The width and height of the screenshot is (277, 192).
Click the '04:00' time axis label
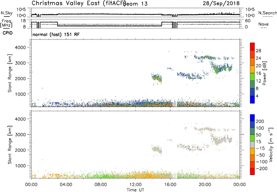(66, 185)
